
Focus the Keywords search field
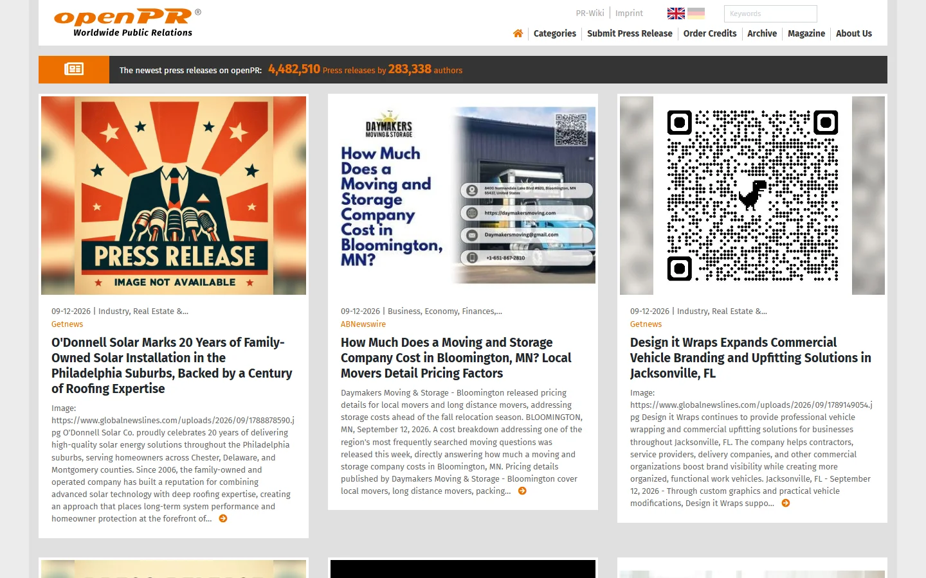click(770, 13)
